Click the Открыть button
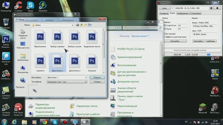Image resolution: width=223 pixels, height=125 pixels. click(97, 77)
